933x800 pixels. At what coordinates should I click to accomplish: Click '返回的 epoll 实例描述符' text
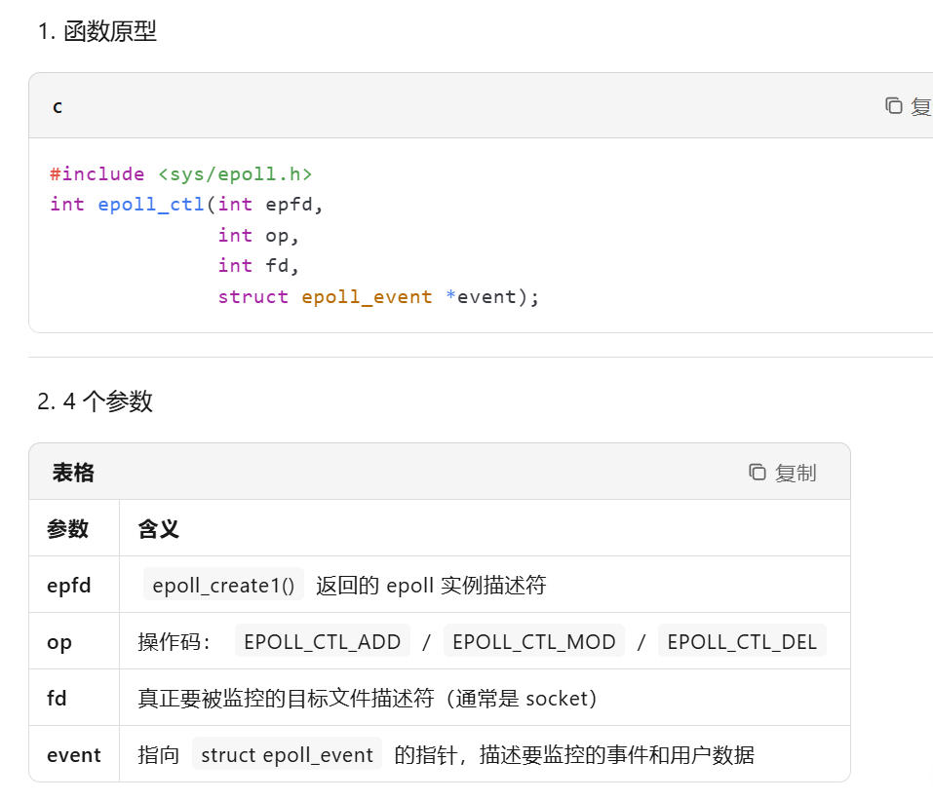(x=431, y=586)
